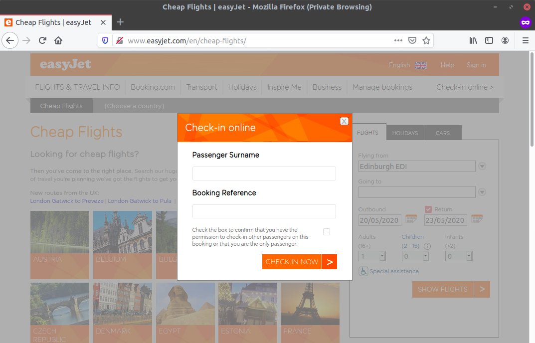
Task: Click the Check-in online navigation link
Action: click(465, 87)
